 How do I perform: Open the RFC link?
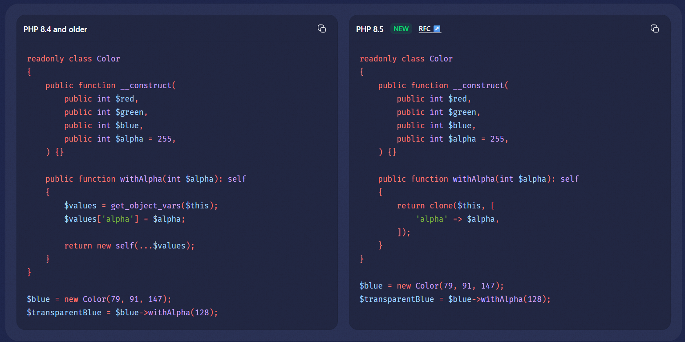click(425, 29)
